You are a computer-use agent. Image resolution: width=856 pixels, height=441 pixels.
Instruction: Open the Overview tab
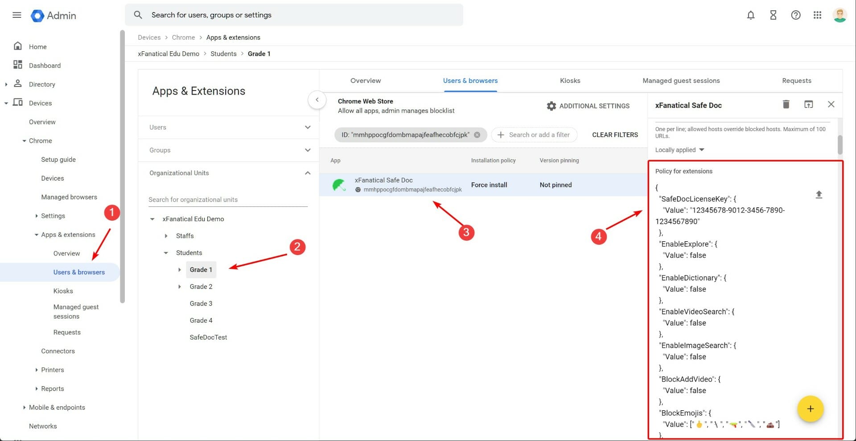365,81
